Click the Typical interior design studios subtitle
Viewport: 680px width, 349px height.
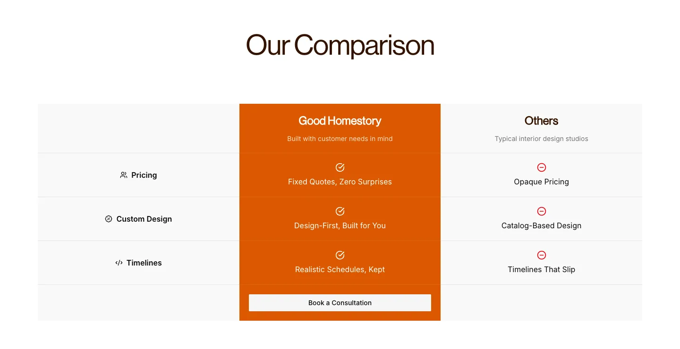(x=542, y=139)
